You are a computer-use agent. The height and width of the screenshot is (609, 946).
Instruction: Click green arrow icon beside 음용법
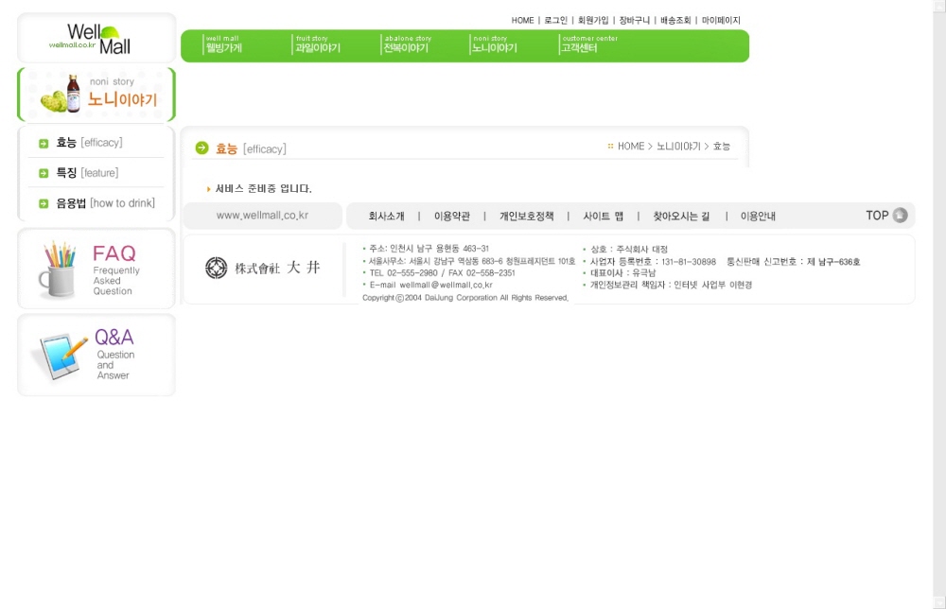pos(44,203)
